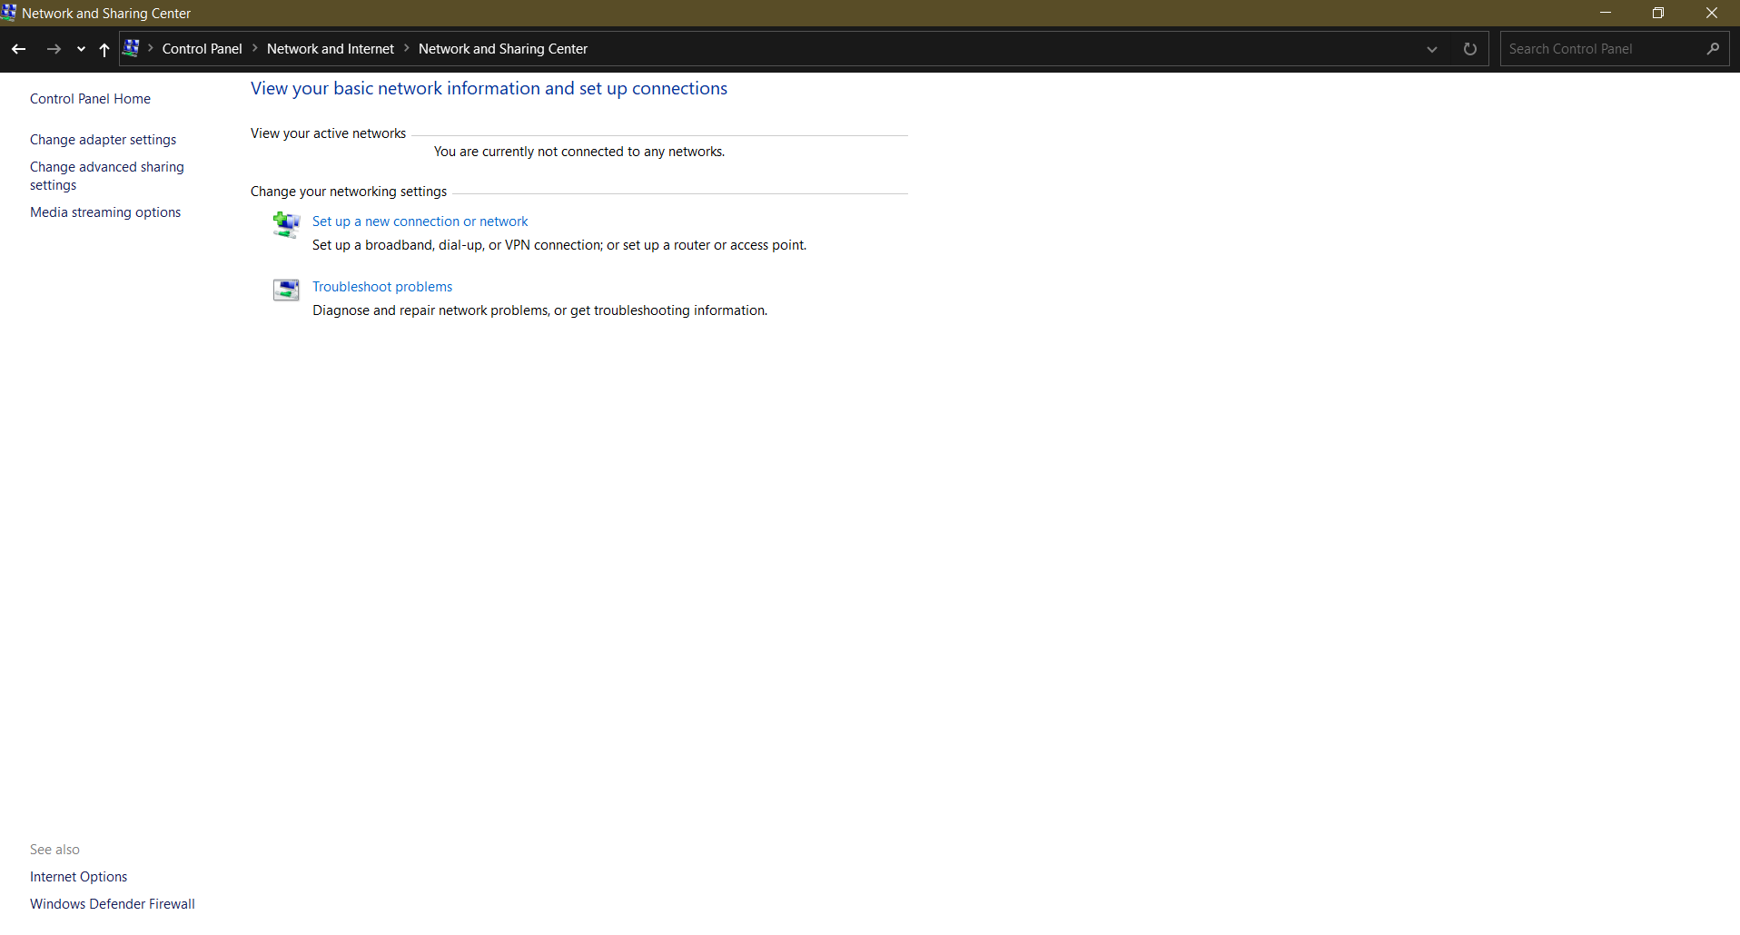Open Change adapter settings
Image resolution: width=1740 pixels, height=935 pixels.
click(103, 140)
